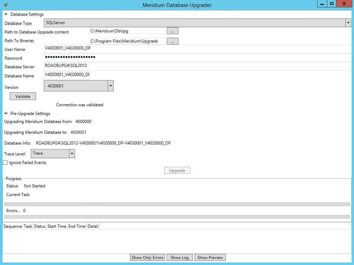Screen dimensions: 354x265
Task: Click the End Time column header
Action: 77,226
